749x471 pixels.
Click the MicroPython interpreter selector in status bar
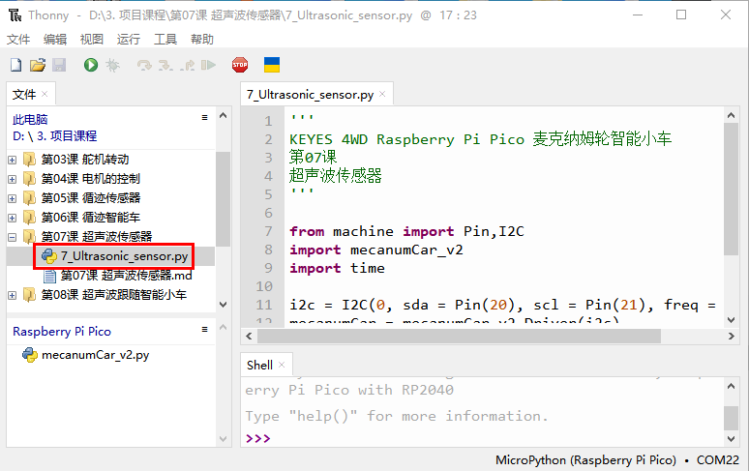(617, 460)
